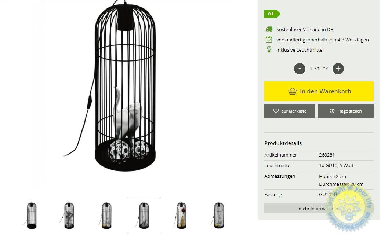Expand mehr Informationen section
This screenshot has width=381, height=239.
319,209
